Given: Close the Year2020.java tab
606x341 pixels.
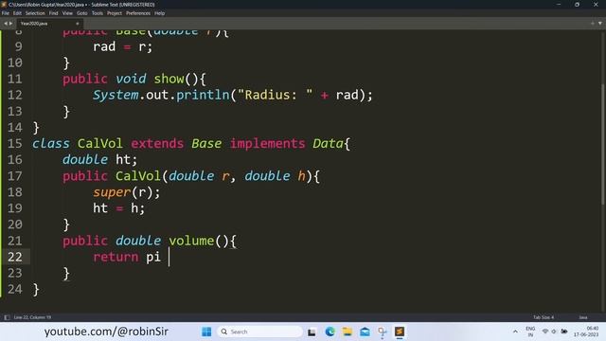Looking at the screenshot, I should tap(78, 24).
